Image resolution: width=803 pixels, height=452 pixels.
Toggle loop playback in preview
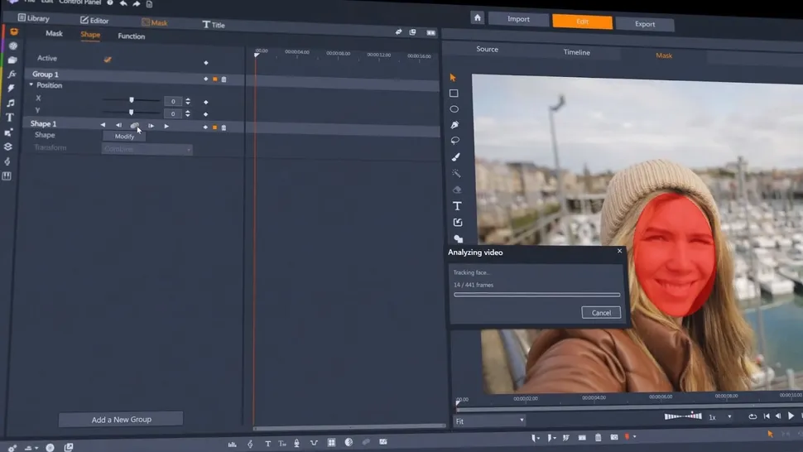pyautogui.click(x=752, y=416)
